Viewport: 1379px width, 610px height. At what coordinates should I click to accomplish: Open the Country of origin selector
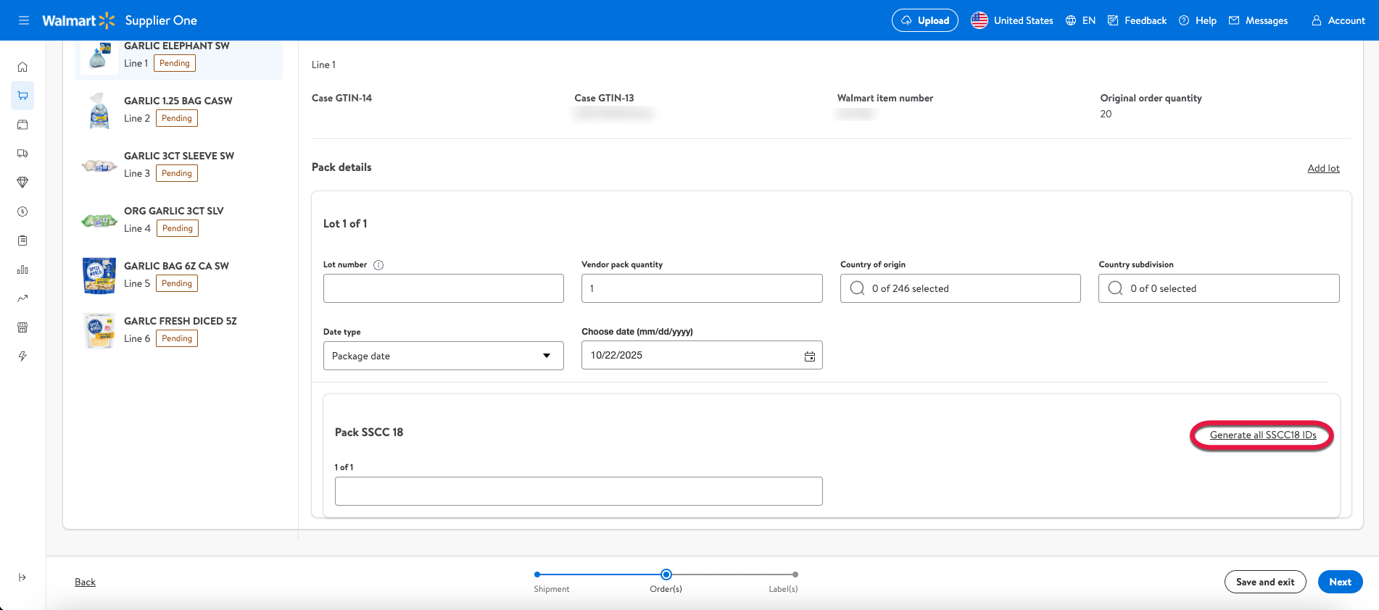960,288
